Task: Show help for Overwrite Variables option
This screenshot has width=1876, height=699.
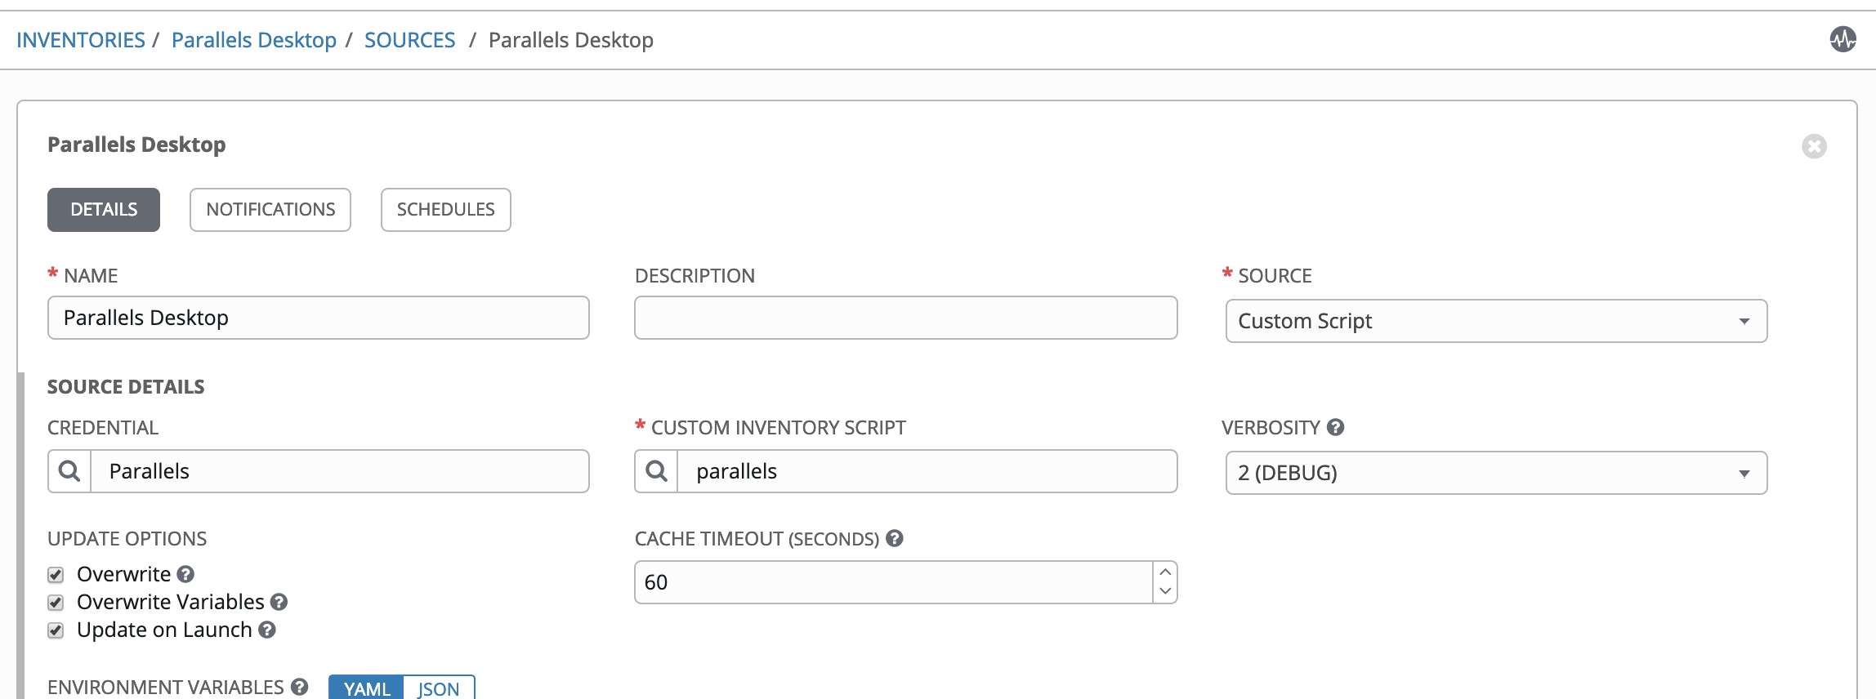Action: (279, 602)
